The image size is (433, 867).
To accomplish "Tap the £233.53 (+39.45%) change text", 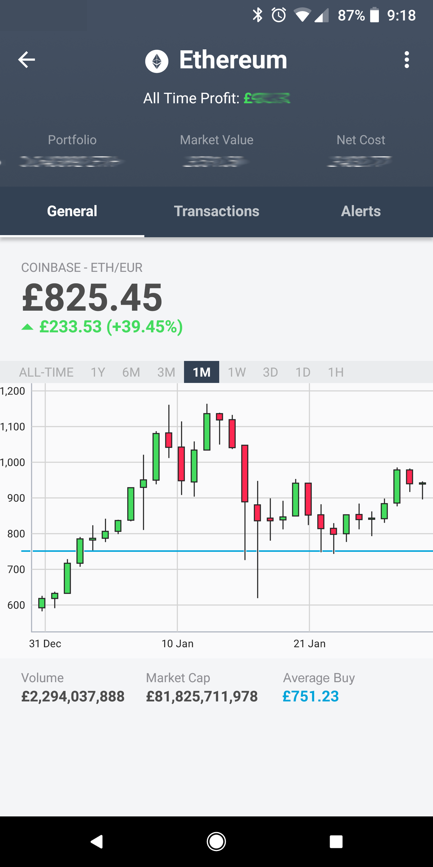I will pyautogui.click(x=111, y=327).
